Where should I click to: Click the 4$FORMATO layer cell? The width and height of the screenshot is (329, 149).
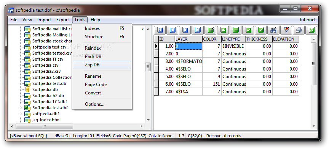tap(188, 61)
